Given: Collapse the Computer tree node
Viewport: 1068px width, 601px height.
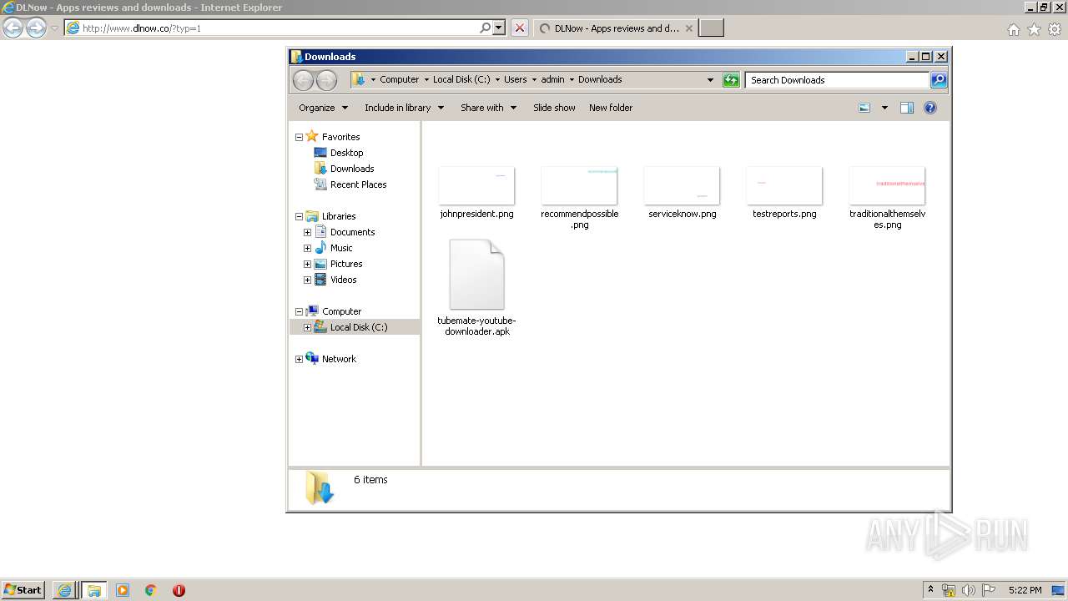Looking at the screenshot, I should pyautogui.click(x=299, y=311).
